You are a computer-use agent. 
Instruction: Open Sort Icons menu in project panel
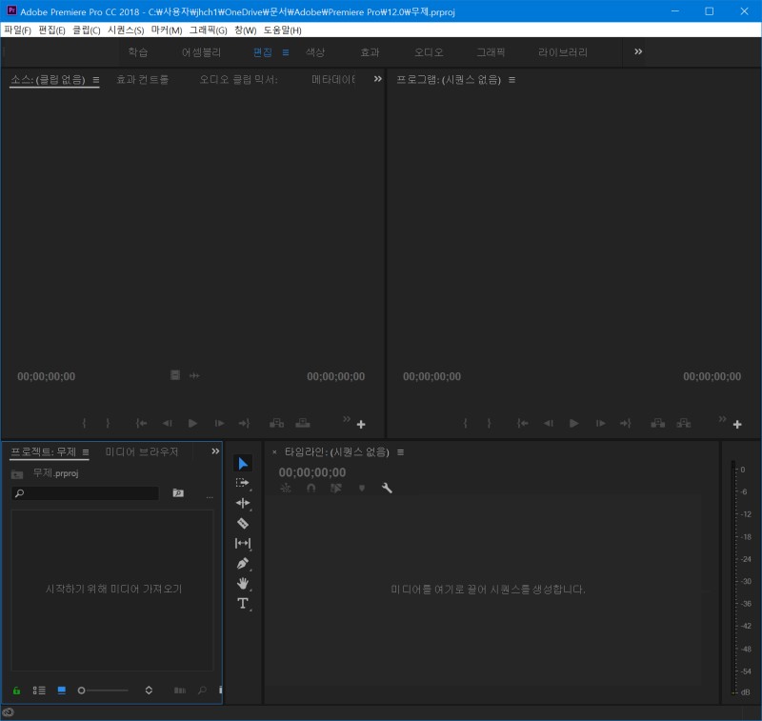pyautogui.click(x=149, y=691)
